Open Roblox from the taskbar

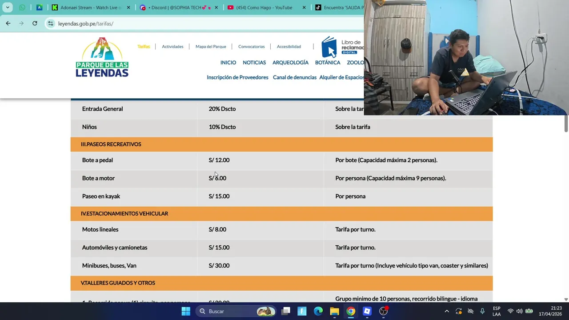pos(367,311)
